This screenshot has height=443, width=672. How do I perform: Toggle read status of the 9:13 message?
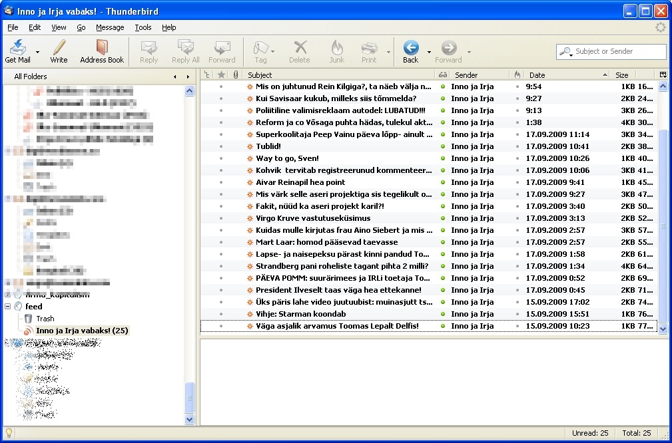pyautogui.click(x=443, y=110)
